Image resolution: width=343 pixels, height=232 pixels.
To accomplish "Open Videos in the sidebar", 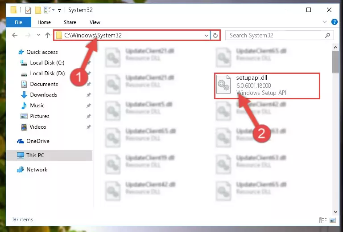I will (38, 127).
